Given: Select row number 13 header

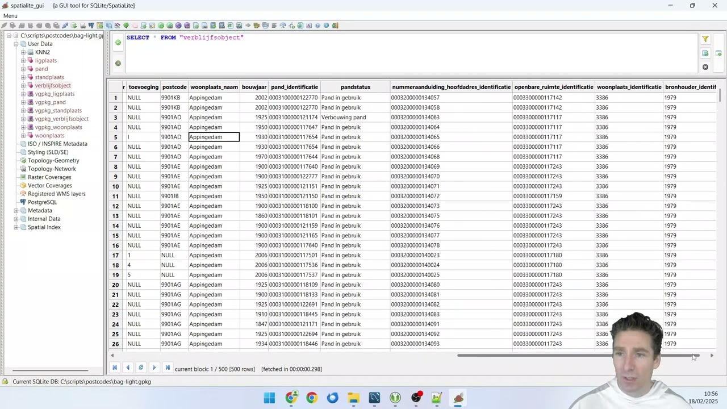Looking at the screenshot, I should click(x=115, y=216).
